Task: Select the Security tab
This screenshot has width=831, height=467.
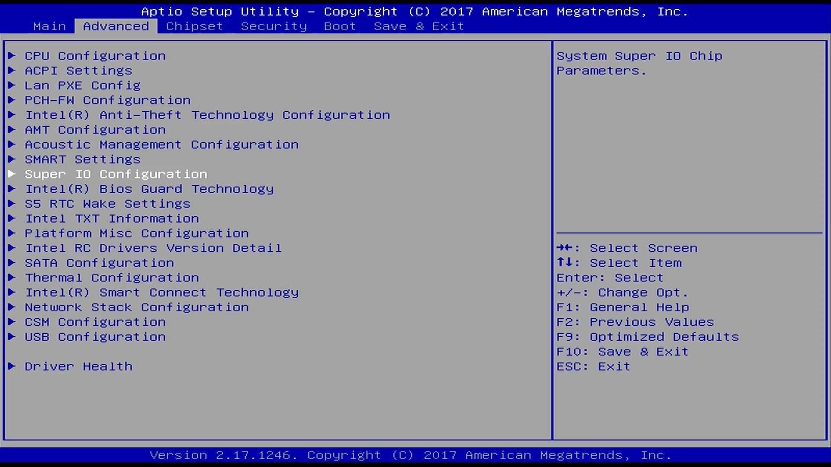Action: click(274, 26)
